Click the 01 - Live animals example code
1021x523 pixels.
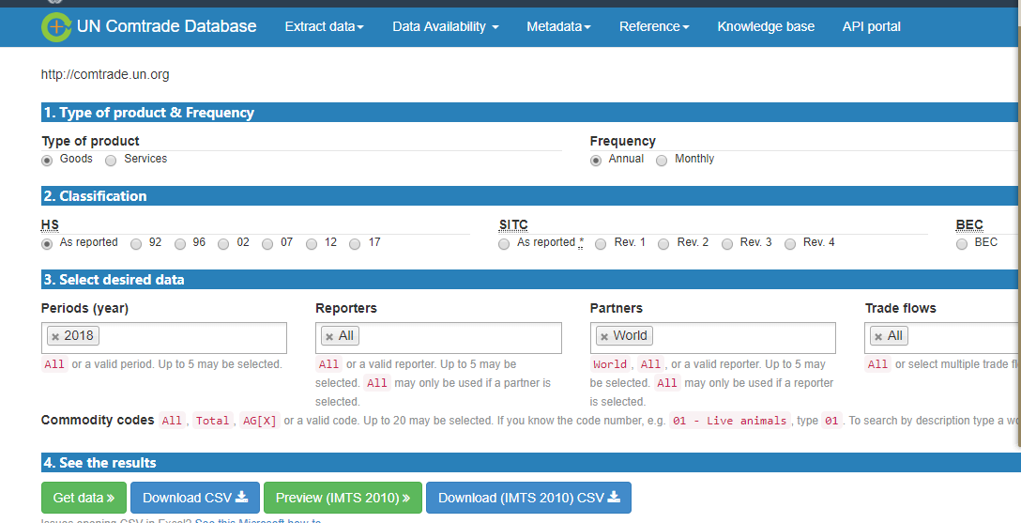(730, 421)
